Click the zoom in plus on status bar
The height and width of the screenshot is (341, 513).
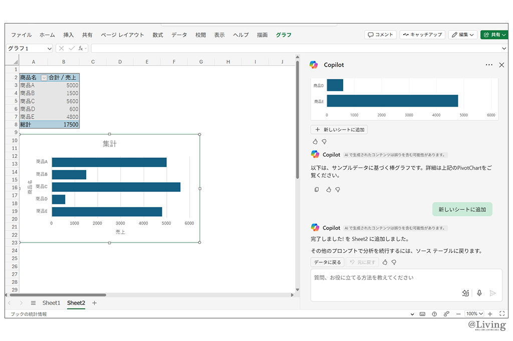490,314
